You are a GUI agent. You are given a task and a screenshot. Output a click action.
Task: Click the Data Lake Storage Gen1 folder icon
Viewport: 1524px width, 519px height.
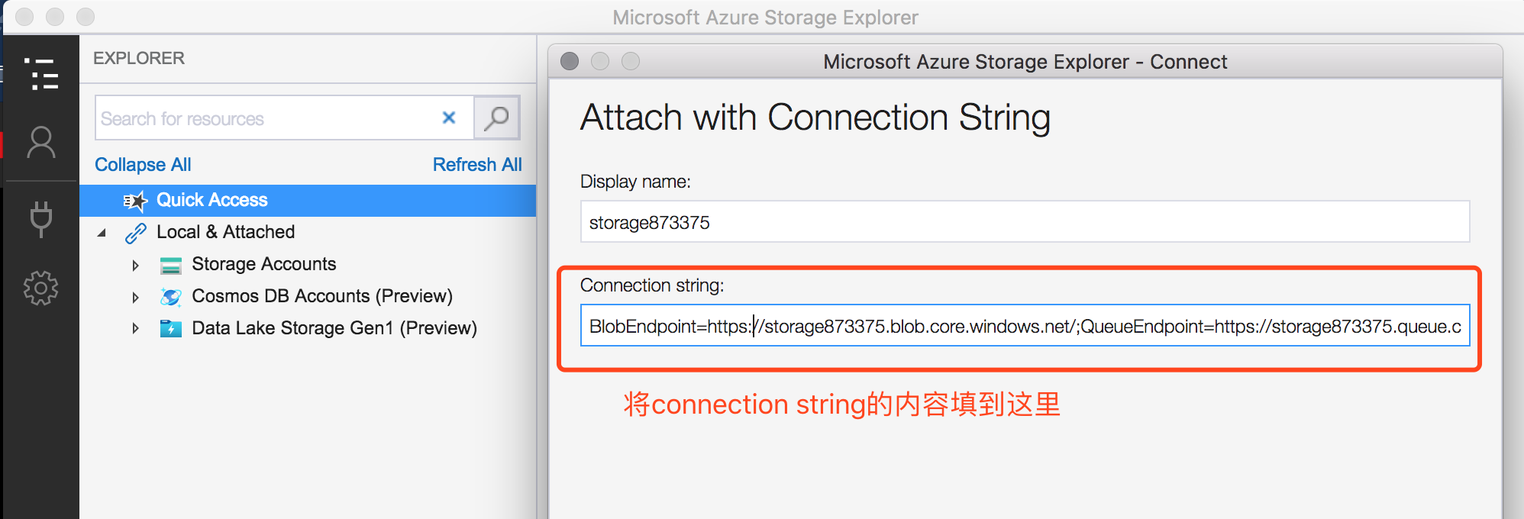coord(171,329)
